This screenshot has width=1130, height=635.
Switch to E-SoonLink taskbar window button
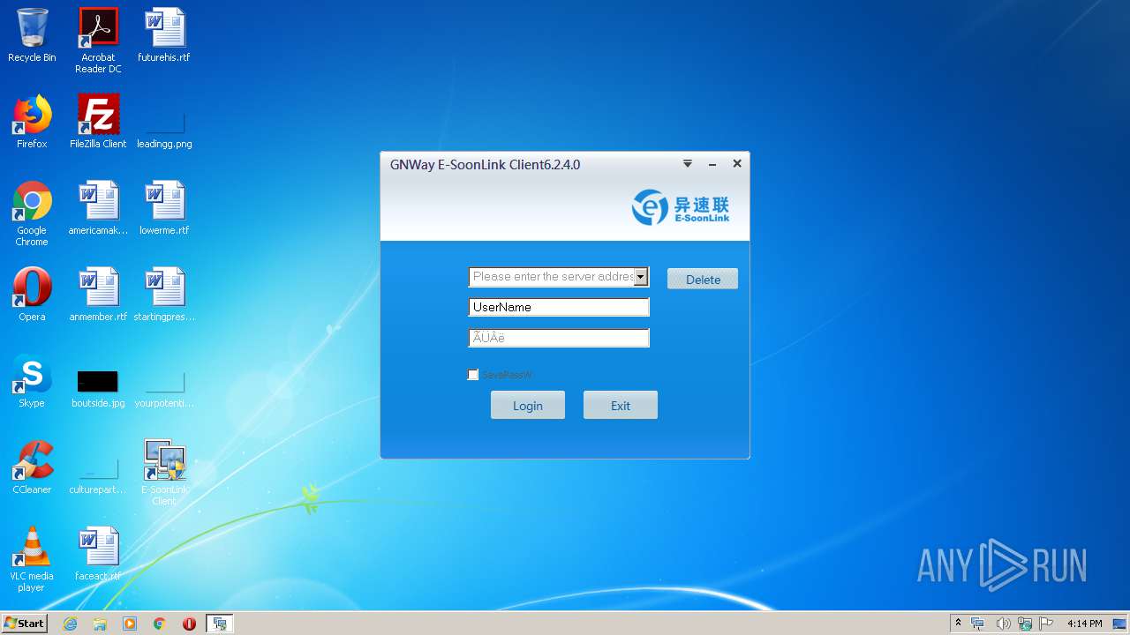click(x=219, y=624)
